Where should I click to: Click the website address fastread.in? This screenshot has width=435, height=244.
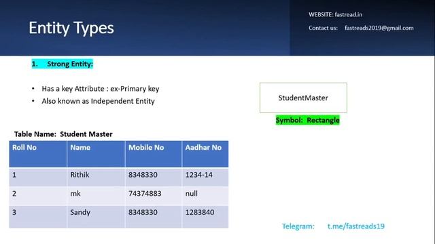[349, 15]
